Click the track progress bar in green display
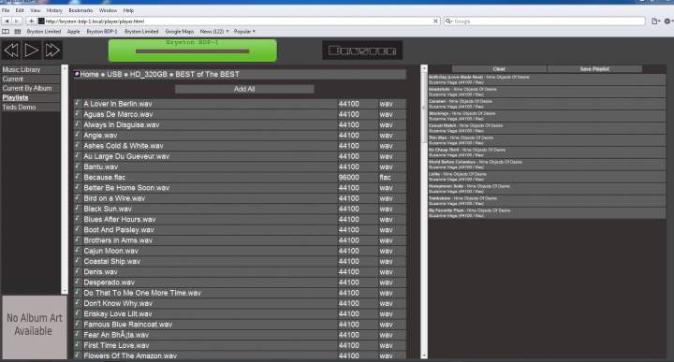The height and width of the screenshot is (362, 674). click(x=192, y=51)
